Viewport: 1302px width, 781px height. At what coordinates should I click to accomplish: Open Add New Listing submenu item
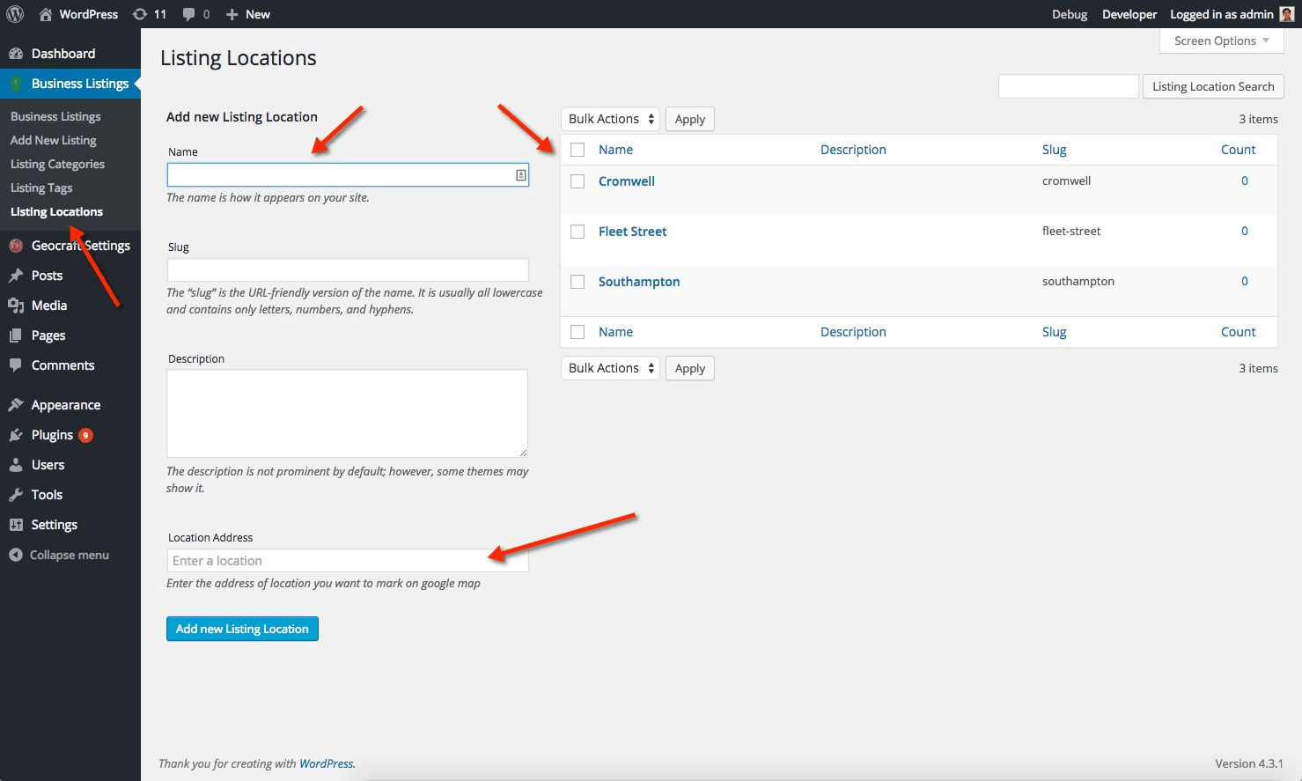pos(53,140)
